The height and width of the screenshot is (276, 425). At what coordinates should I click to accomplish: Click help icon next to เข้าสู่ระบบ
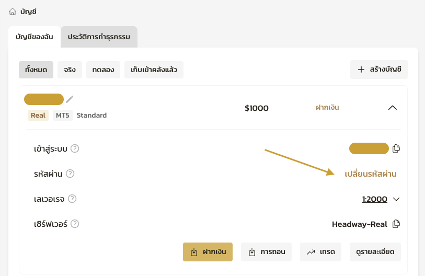(75, 148)
